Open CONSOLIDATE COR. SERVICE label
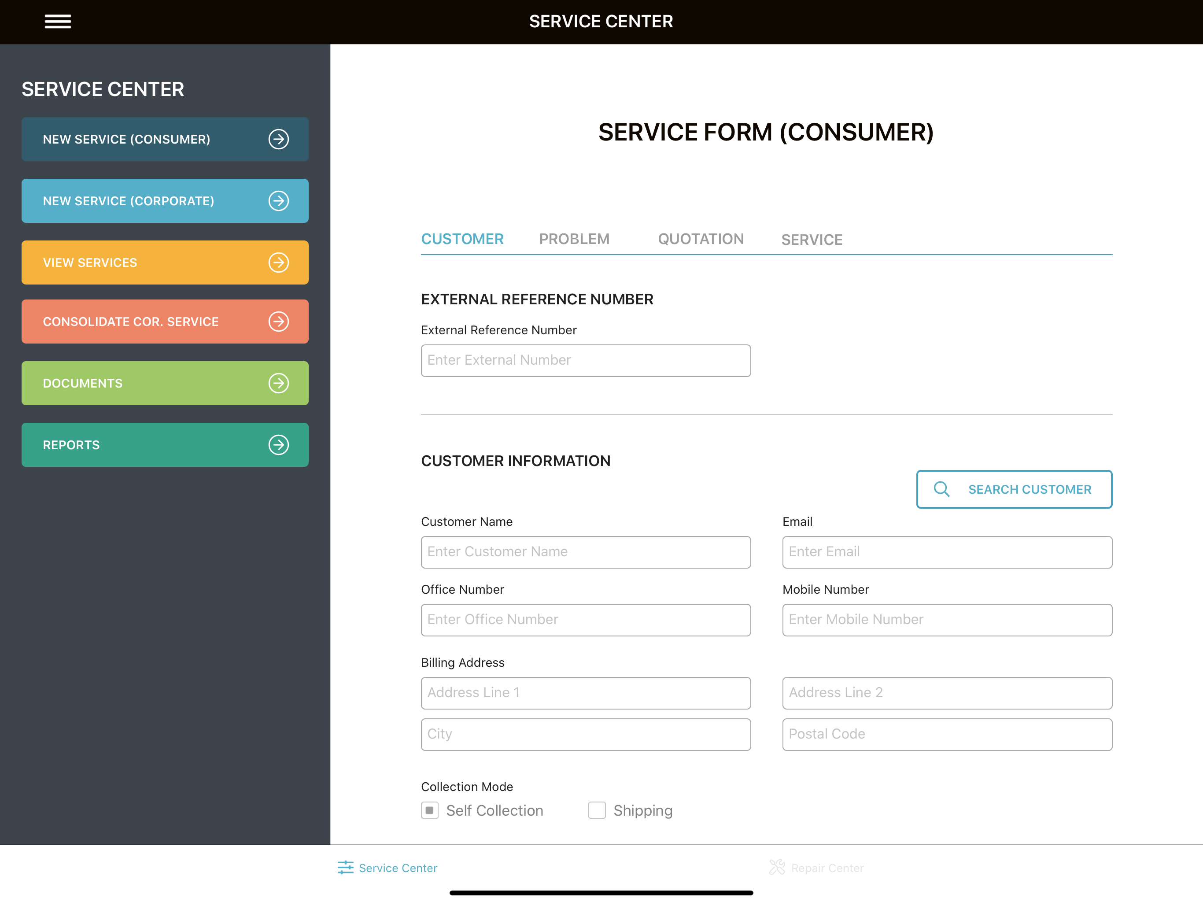Image resolution: width=1203 pixels, height=902 pixels. tap(130, 322)
